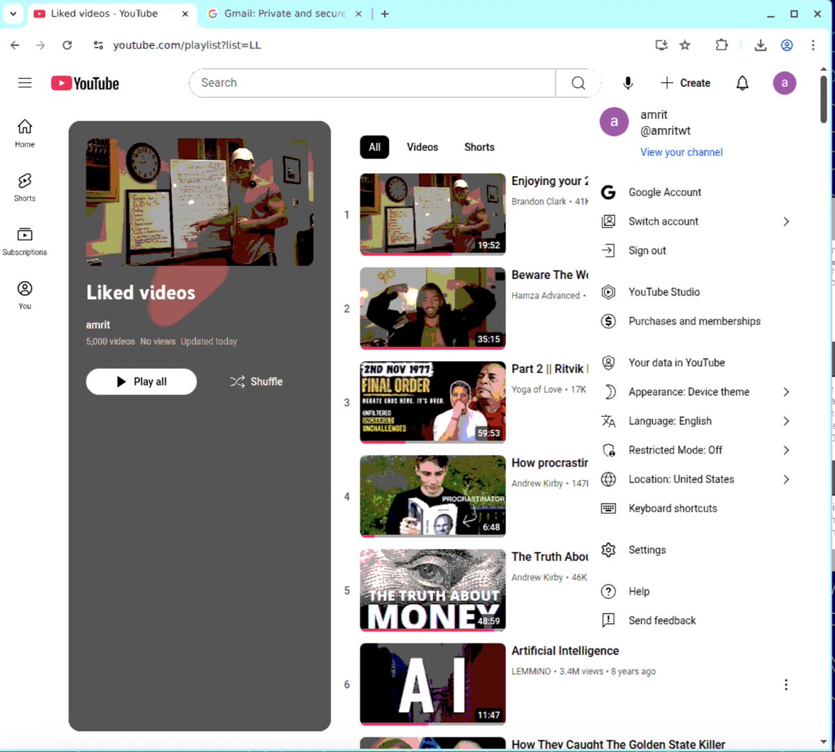Click View your channel link
835x752 pixels.
(681, 152)
